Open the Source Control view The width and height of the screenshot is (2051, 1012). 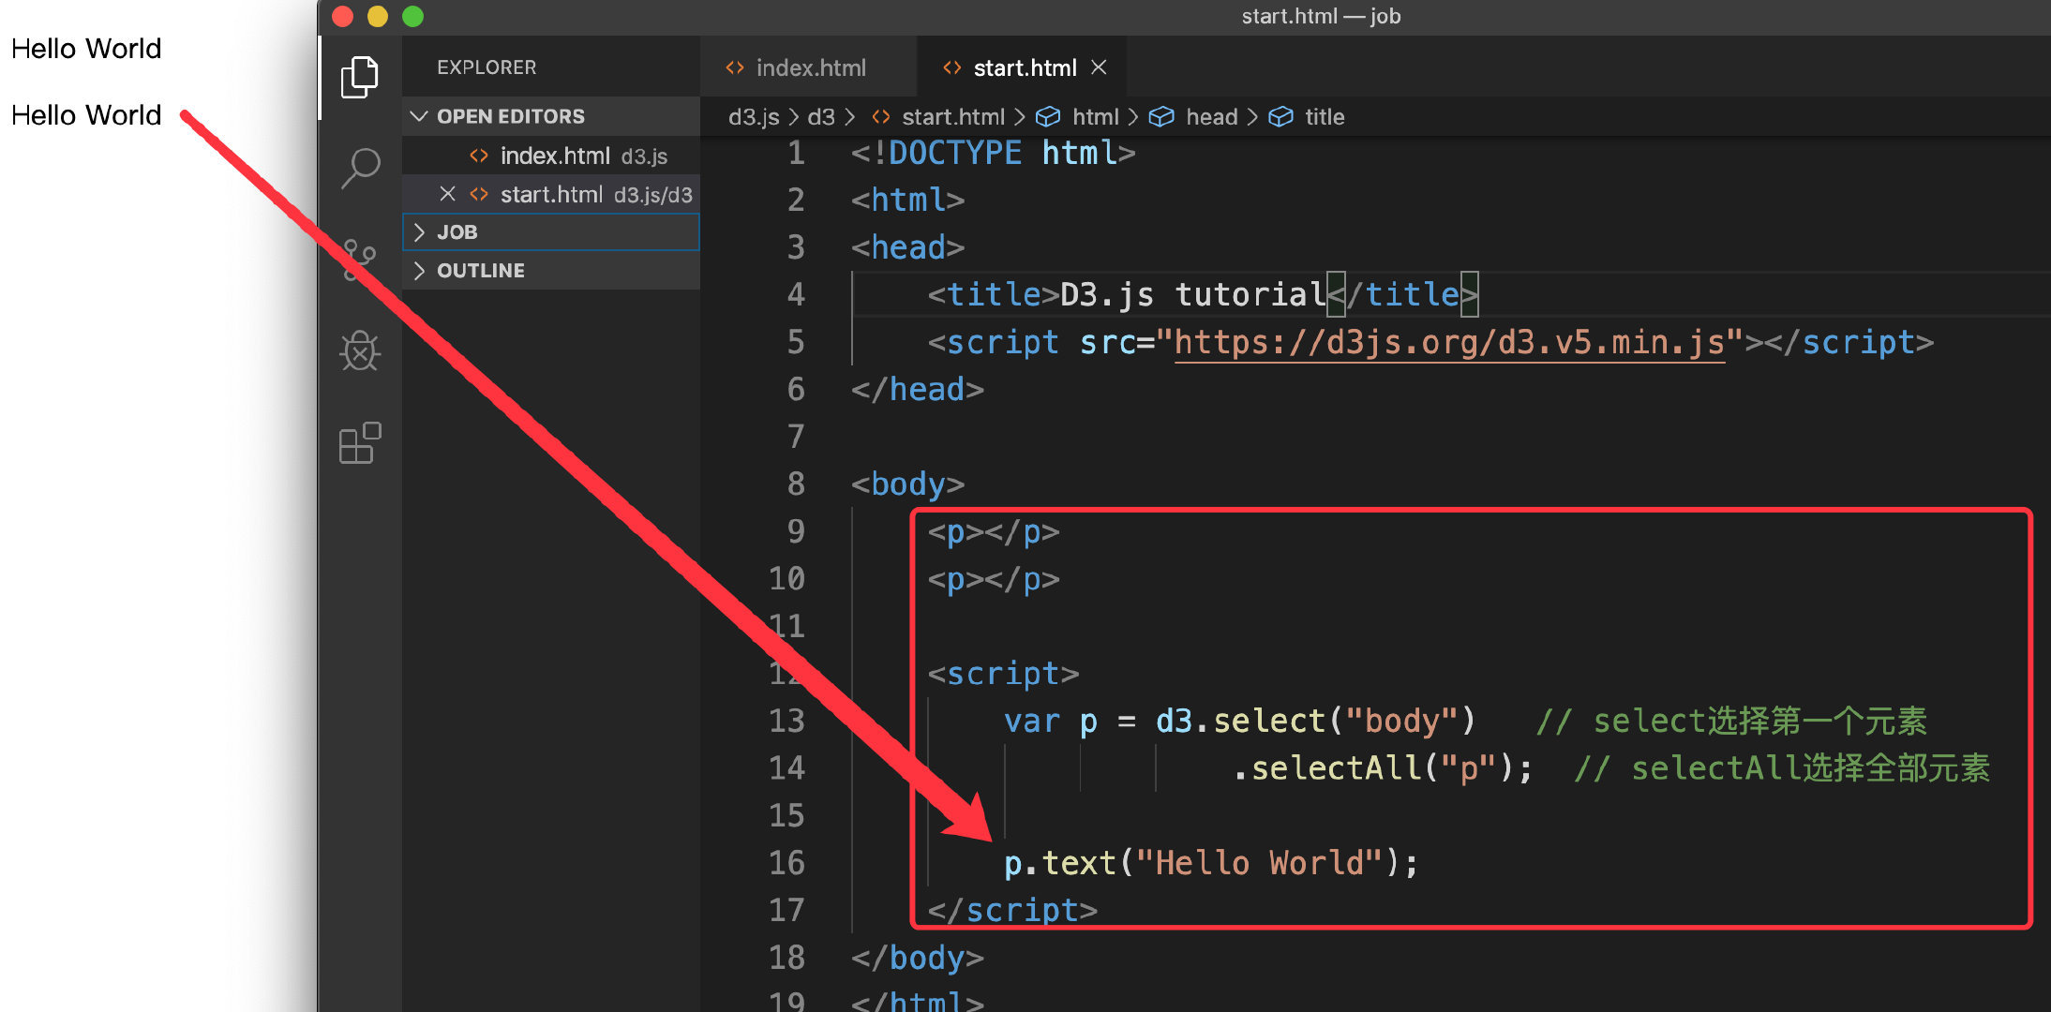360,260
